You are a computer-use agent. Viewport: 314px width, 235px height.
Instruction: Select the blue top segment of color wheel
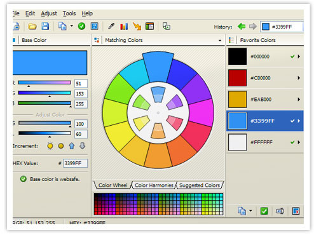coord(158,67)
